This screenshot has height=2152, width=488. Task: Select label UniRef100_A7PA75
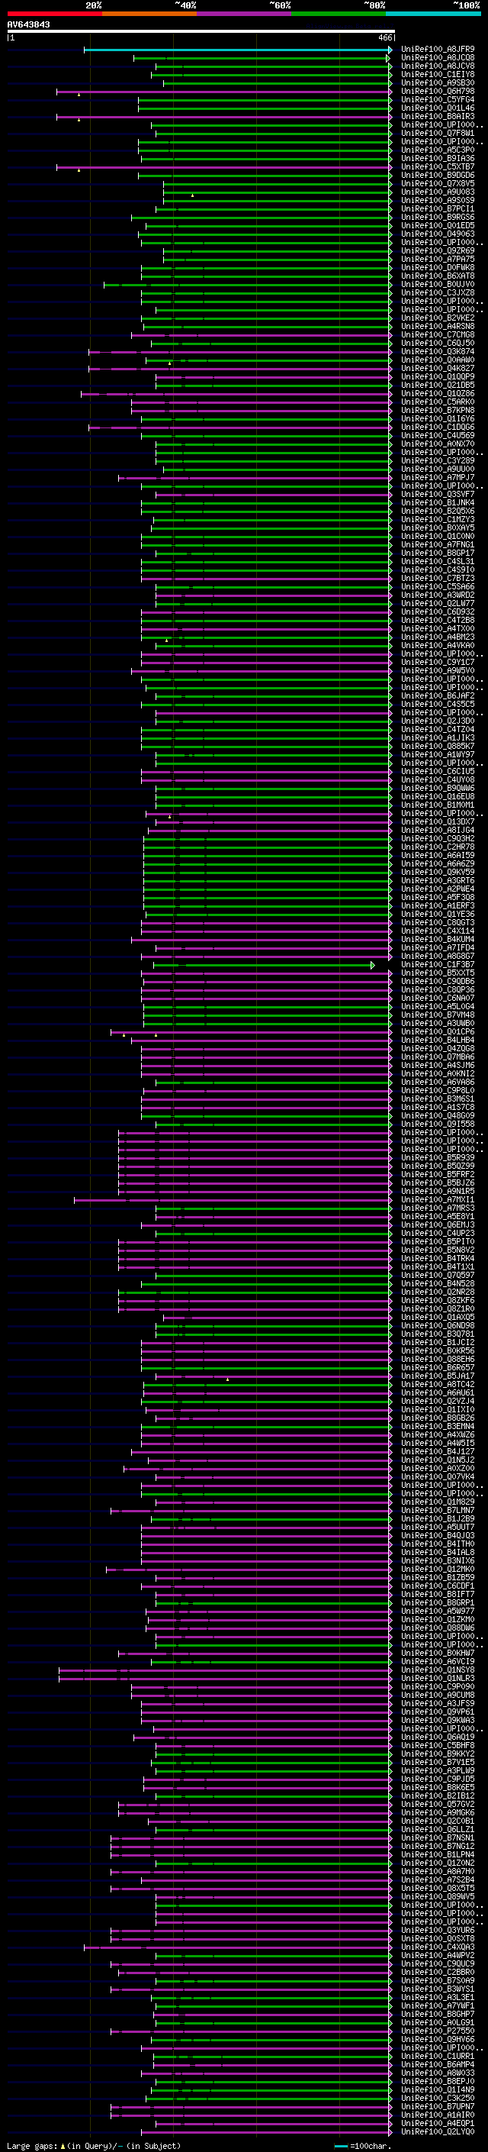438,260
